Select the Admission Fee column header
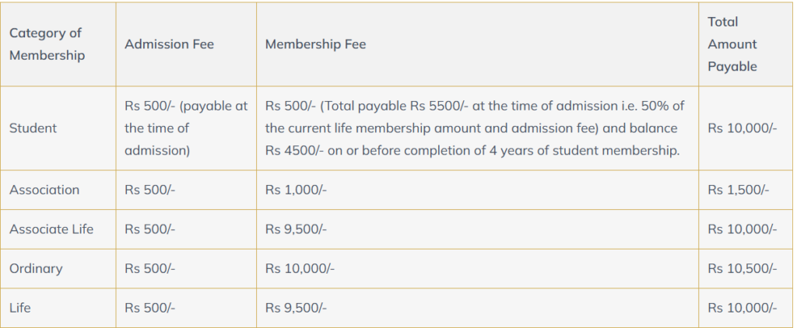This screenshot has height=328, width=797. 169,44
